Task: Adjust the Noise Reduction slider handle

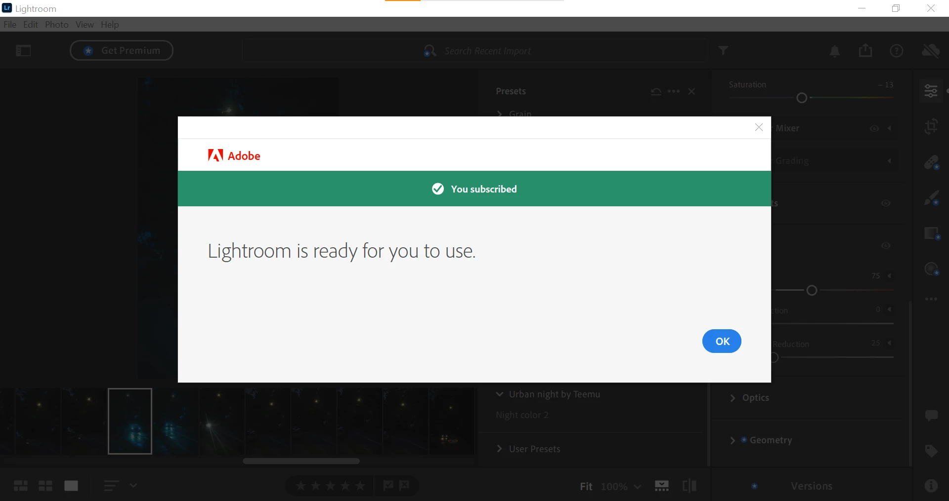Action: [775, 357]
